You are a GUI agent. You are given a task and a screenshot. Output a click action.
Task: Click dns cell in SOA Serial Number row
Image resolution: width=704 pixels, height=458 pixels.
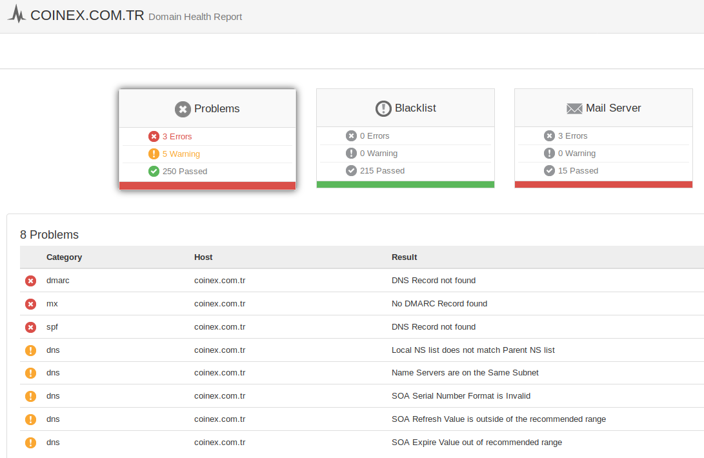click(x=53, y=395)
